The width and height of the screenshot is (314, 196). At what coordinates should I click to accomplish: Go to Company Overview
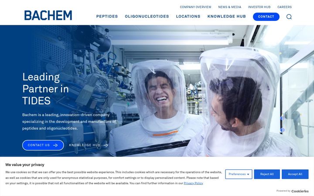click(195, 7)
